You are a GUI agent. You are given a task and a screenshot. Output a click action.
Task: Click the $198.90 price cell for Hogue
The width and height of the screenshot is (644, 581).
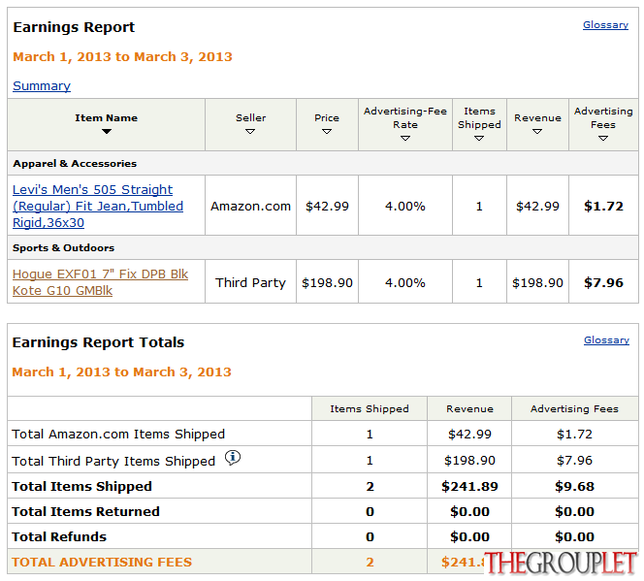327,283
